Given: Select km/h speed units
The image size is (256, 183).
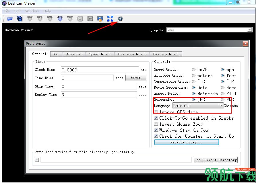Looking at the screenshot, I should tap(194, 69).
